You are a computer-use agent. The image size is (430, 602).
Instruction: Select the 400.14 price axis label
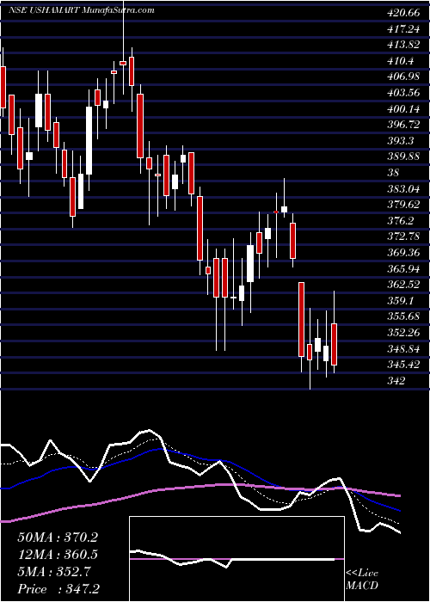[x=402, y=109]
